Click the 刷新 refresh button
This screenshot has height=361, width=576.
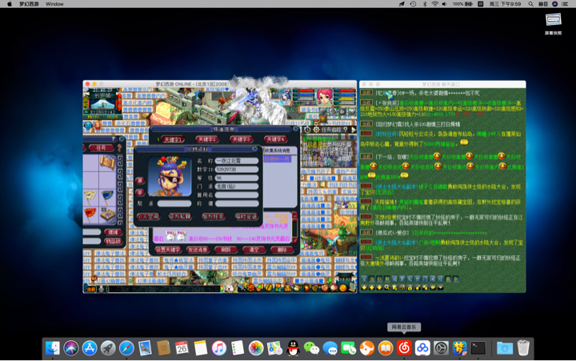(225, 250)
